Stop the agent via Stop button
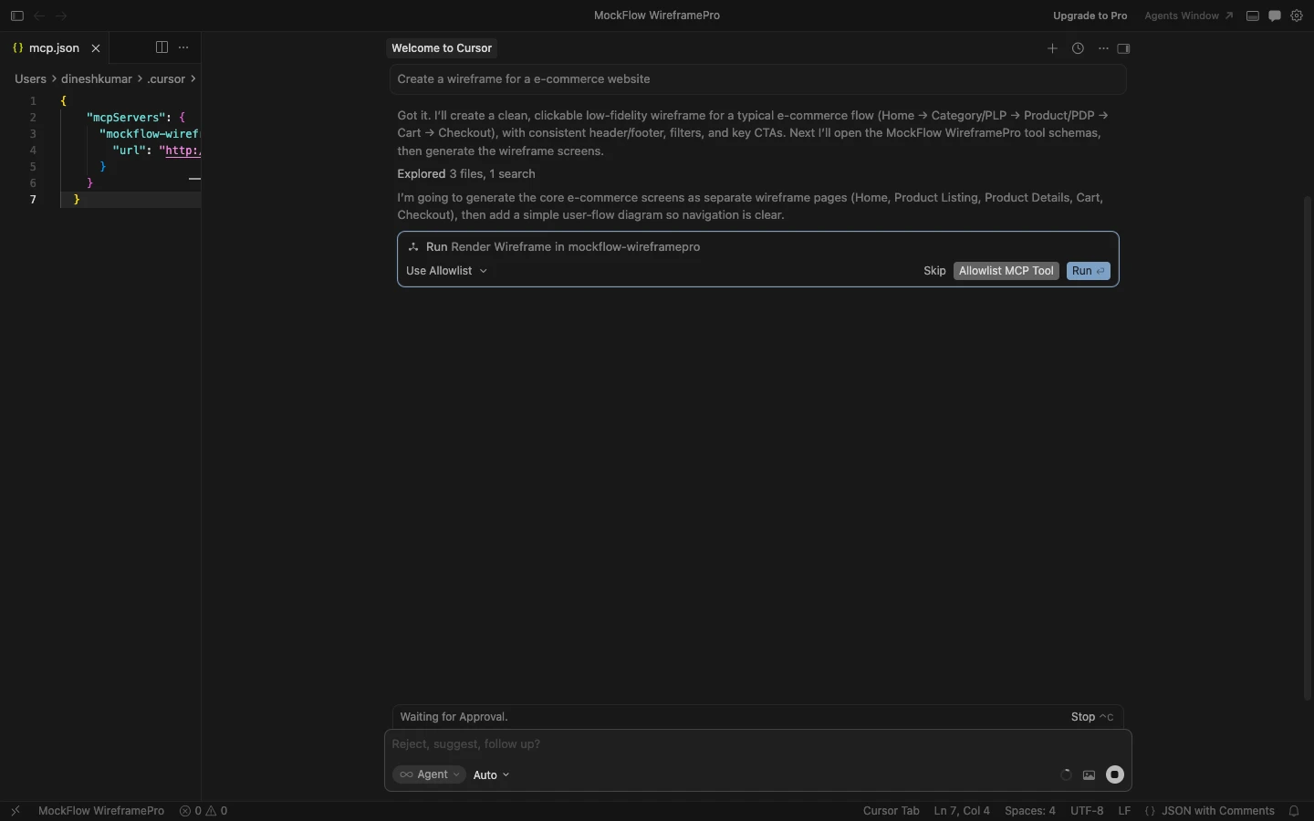Image resolution: width=1314 pixels, height=821 pixels. tap(1092, 717)
